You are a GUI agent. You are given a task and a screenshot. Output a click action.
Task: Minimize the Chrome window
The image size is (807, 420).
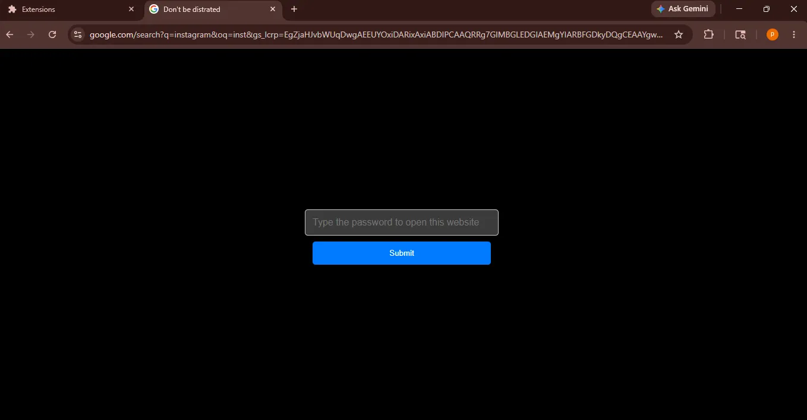coord(739,9)
